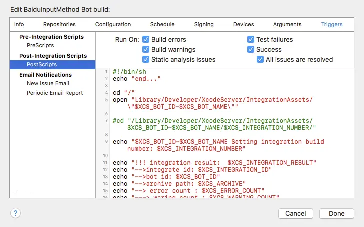The width and height of the screenshot is (364, 227).
Task: Switch to the Info tab
Action: (19, 24)
